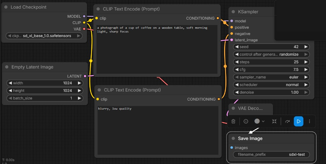Screen dimensions: 326x164
Task: Switch to next sampler with sampler_name right arrow
Action: pyautogui.click(x=306, y=77)
